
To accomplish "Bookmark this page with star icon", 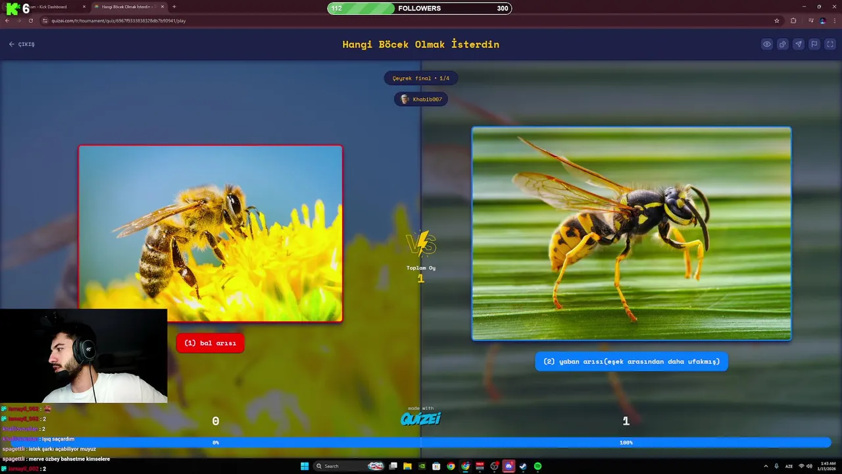I will [777, 20].
